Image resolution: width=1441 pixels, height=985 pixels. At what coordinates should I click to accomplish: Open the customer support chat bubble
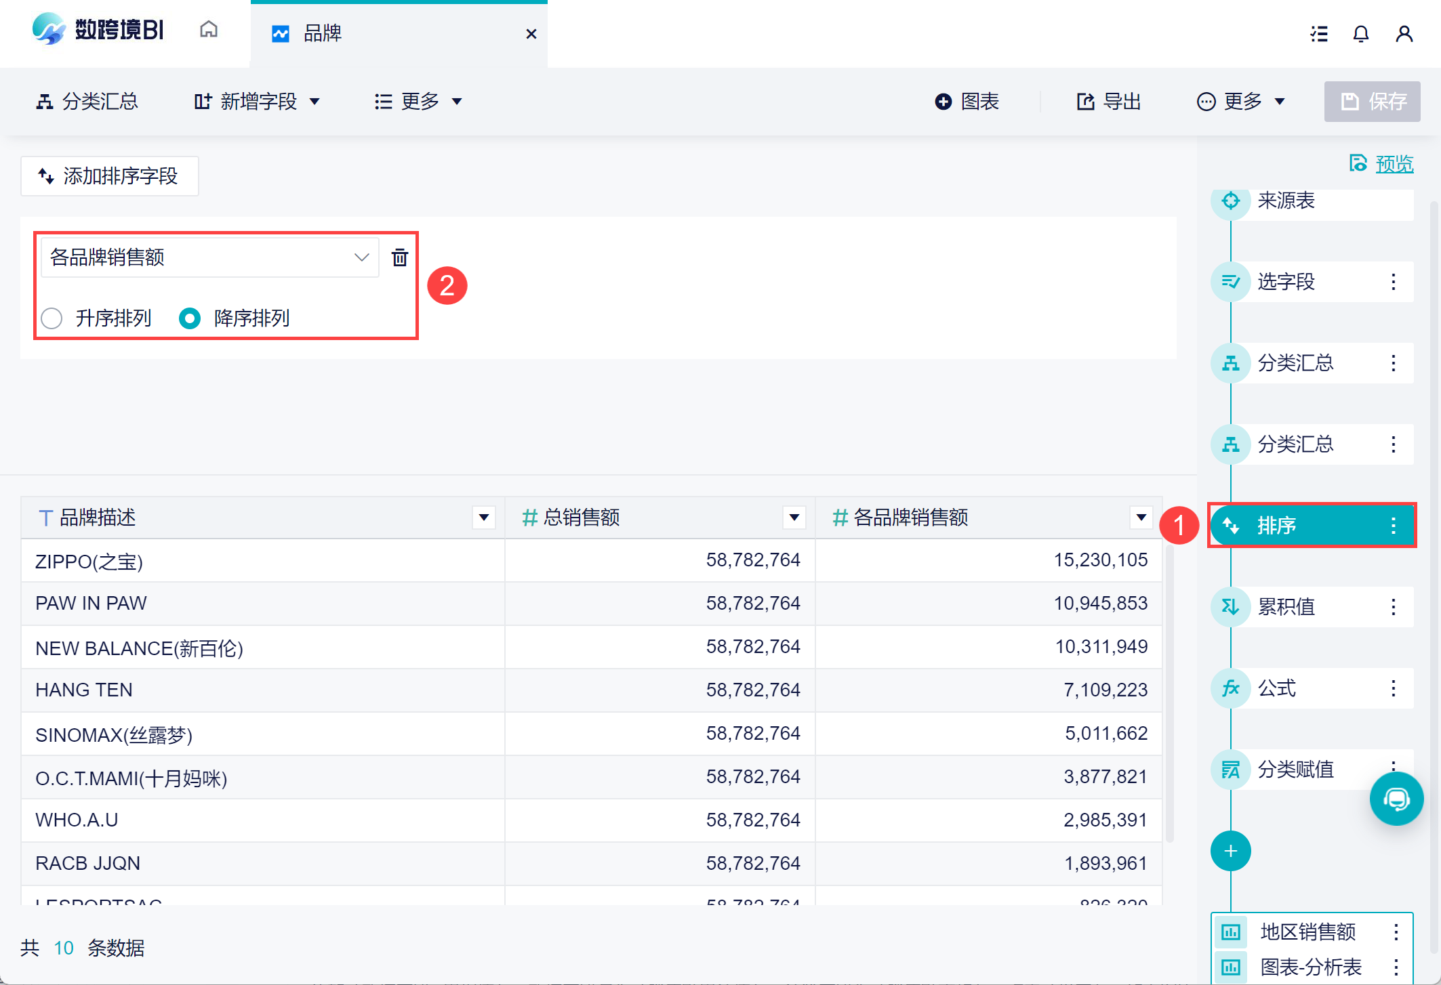tap(1396, 799)
